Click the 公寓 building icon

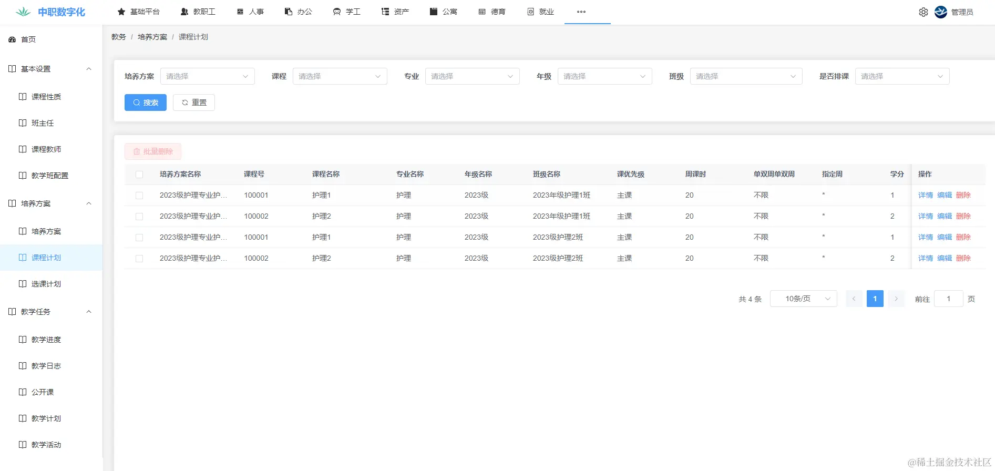tap(434, 12)
